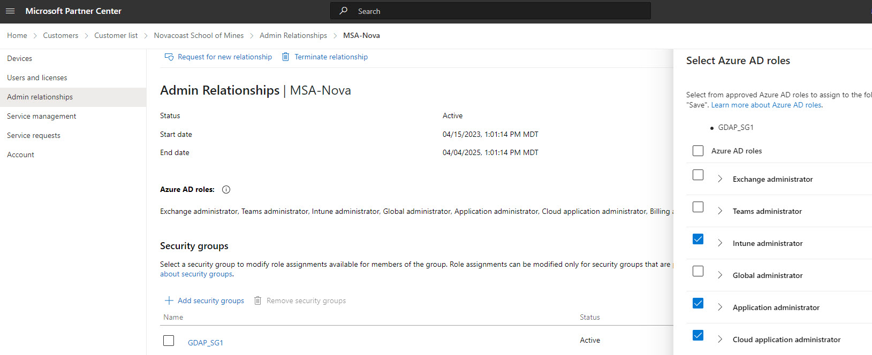
Task: Click the Remove security groups trash icon
Action: point(257,300)
